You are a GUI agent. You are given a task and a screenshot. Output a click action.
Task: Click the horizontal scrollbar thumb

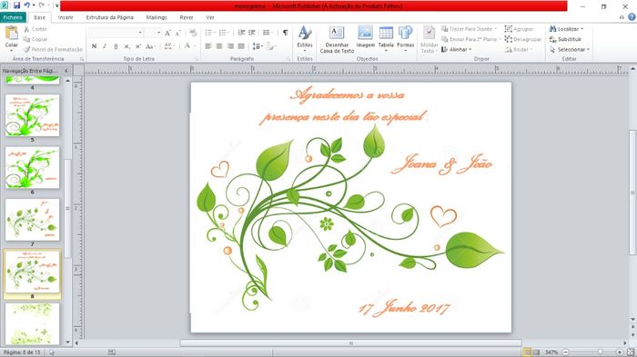(351, 343)
